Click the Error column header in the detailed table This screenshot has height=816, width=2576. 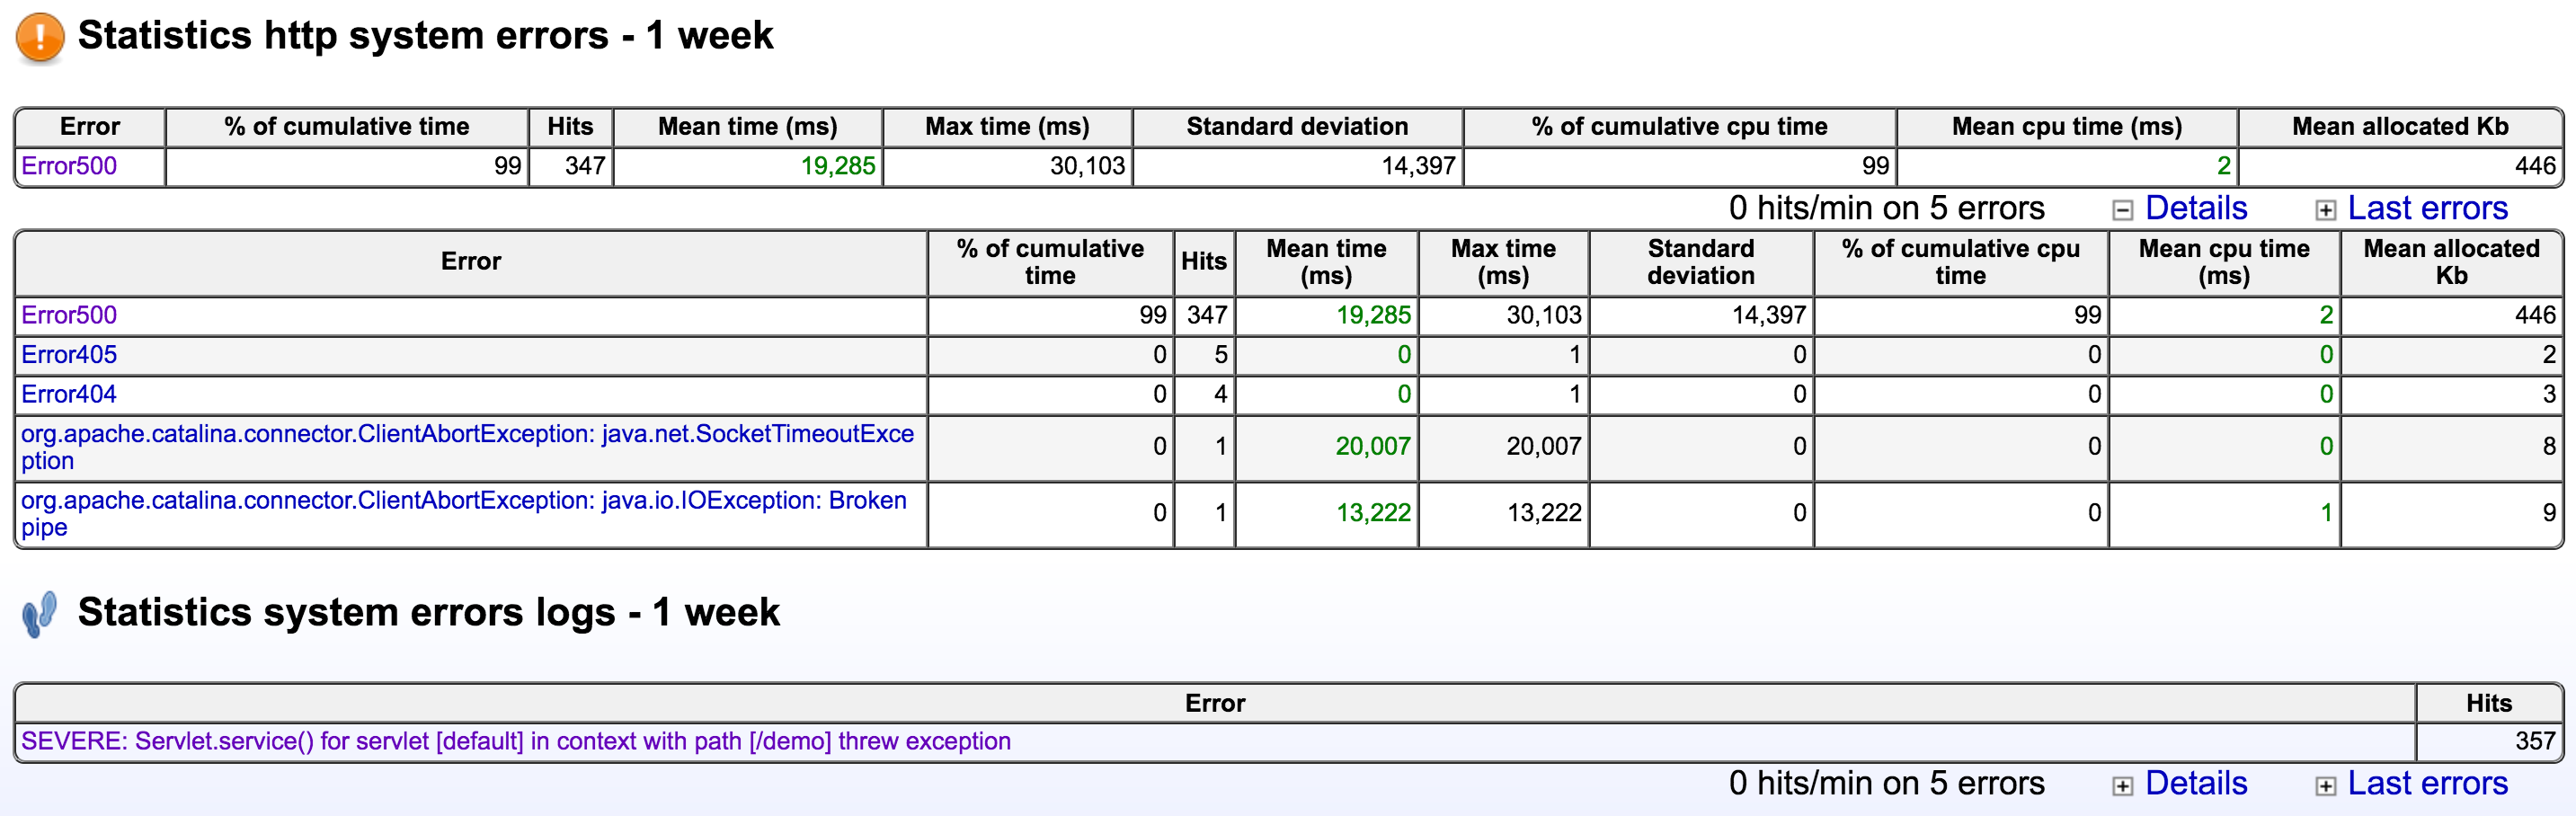[470, 262]
